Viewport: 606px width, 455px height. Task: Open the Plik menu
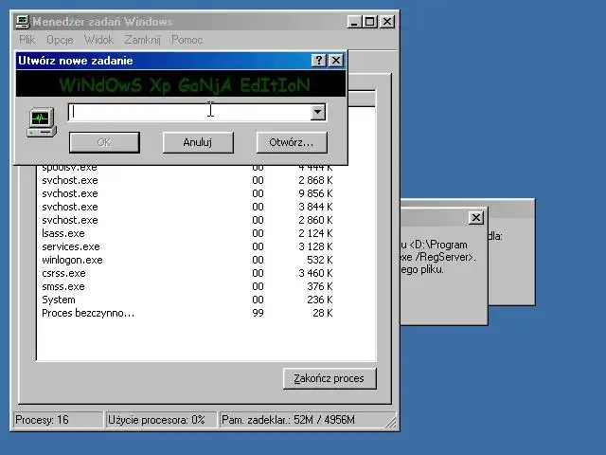[27, 40]
